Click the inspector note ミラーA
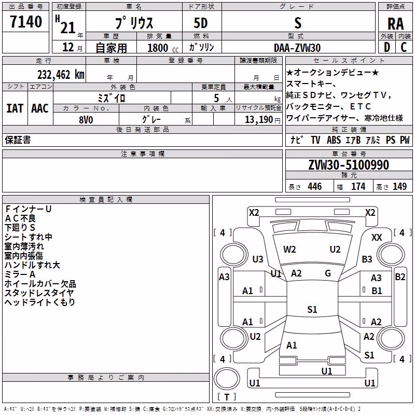Viewport: 415px width, 415px height. [x=20, y=274]
